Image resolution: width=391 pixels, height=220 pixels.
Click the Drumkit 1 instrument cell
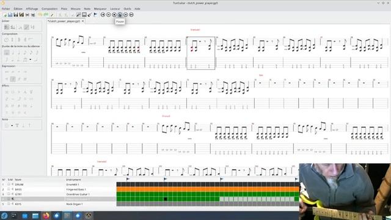[x=73, y=185]
